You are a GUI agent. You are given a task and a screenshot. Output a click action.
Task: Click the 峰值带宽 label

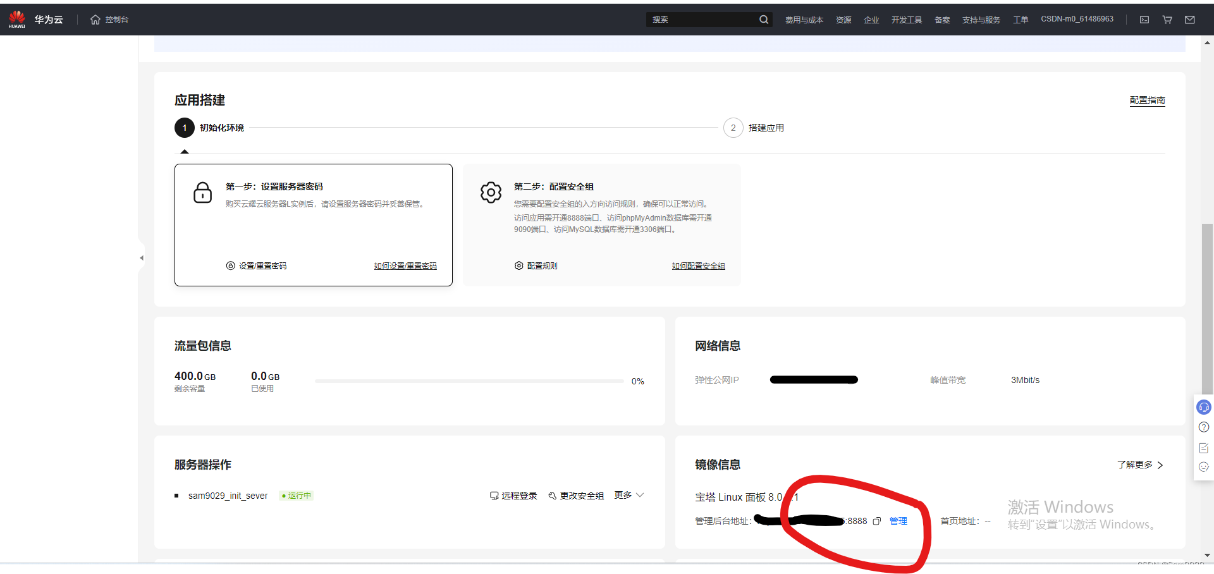click(948, 380)
